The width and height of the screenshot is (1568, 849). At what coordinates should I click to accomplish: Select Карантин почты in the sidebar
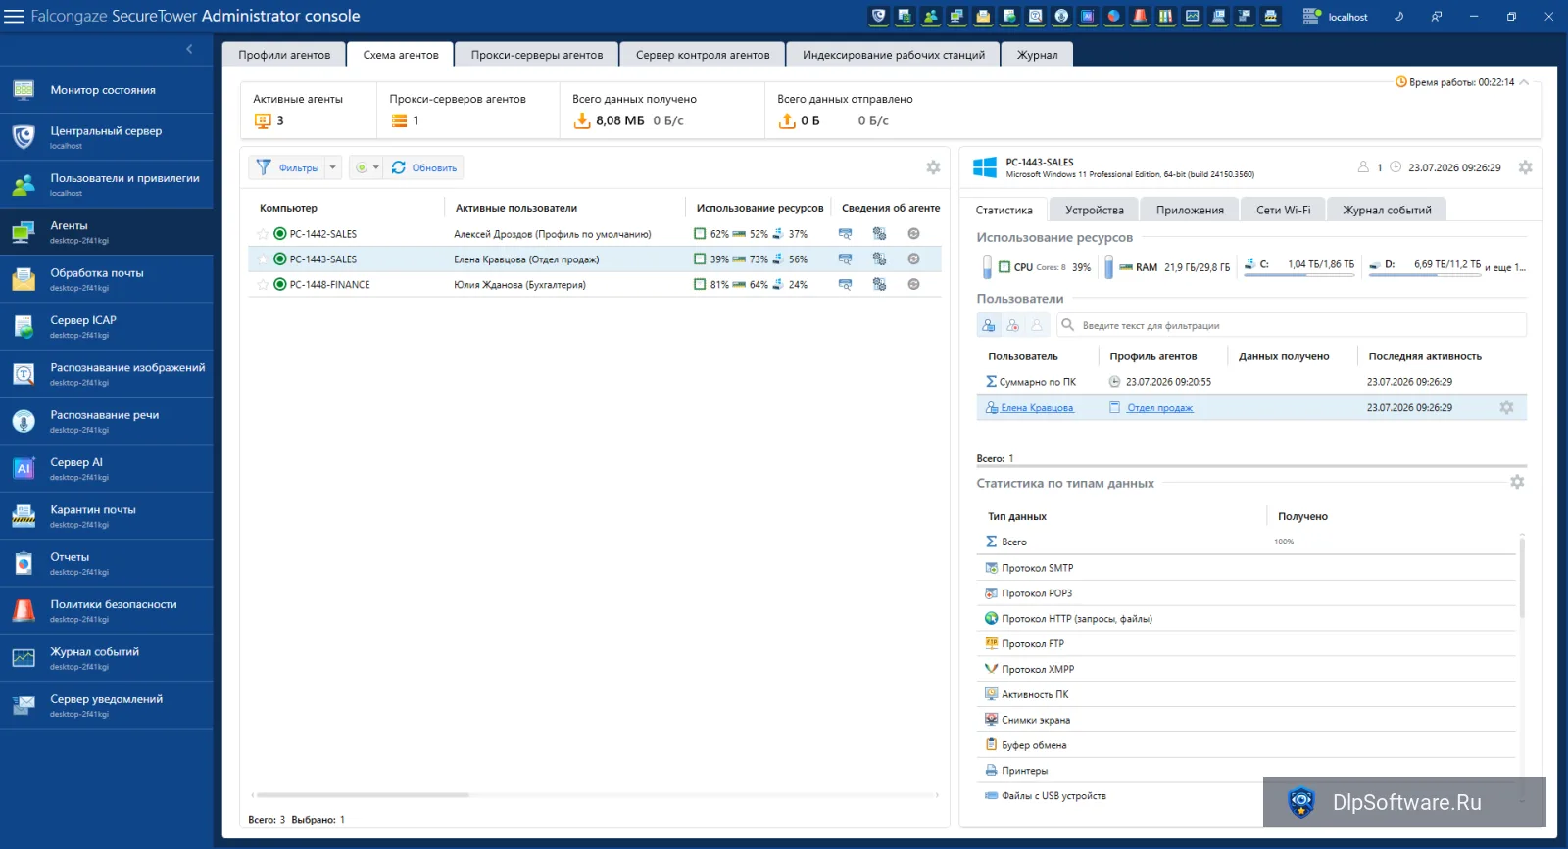[107, 515]
